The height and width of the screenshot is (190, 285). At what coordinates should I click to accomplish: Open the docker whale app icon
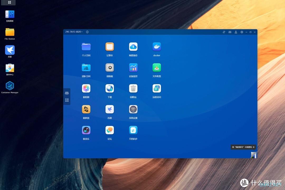click(x=157, y=47)
